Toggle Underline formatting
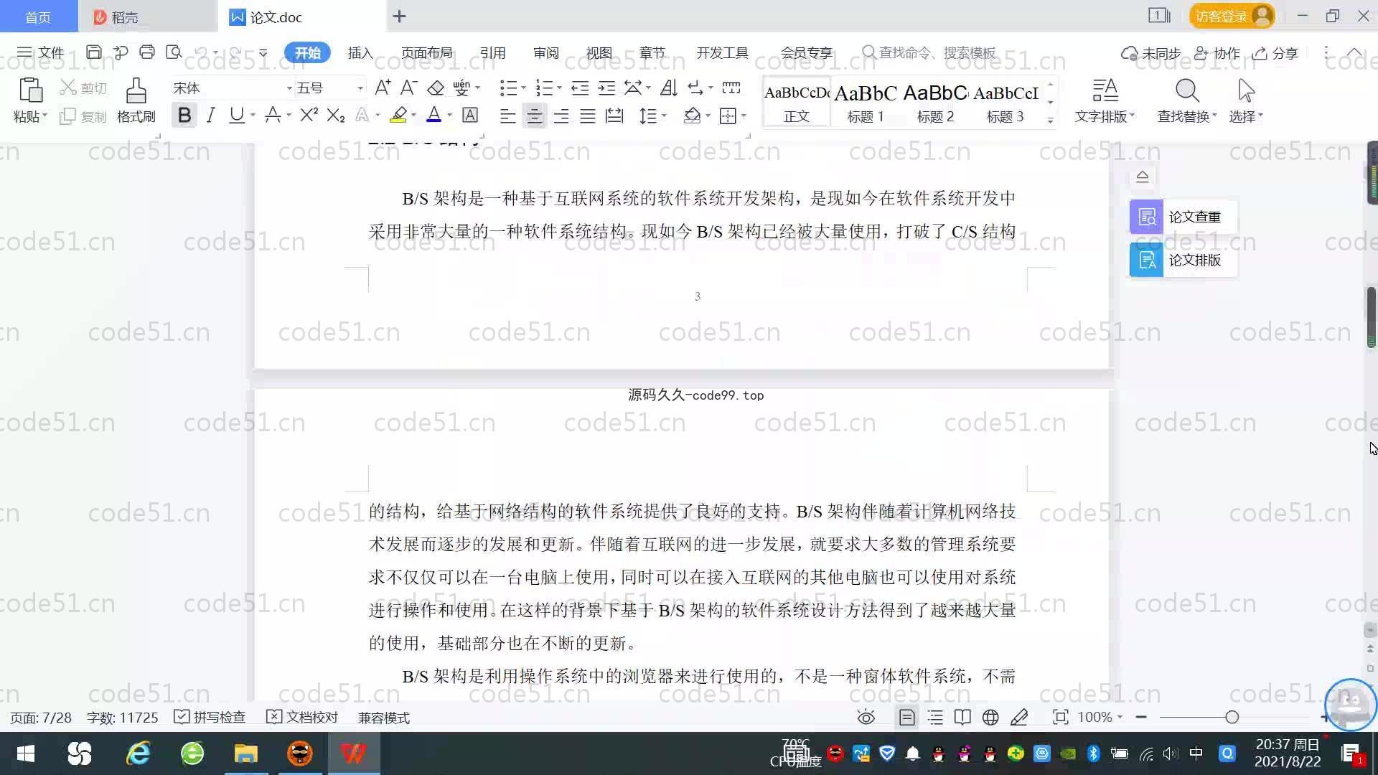Screen dimensions: 1378x775 coord(236,115)
